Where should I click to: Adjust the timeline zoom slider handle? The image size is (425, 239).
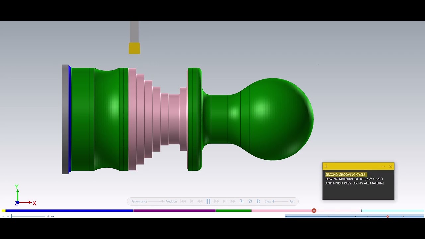[11, 216]
